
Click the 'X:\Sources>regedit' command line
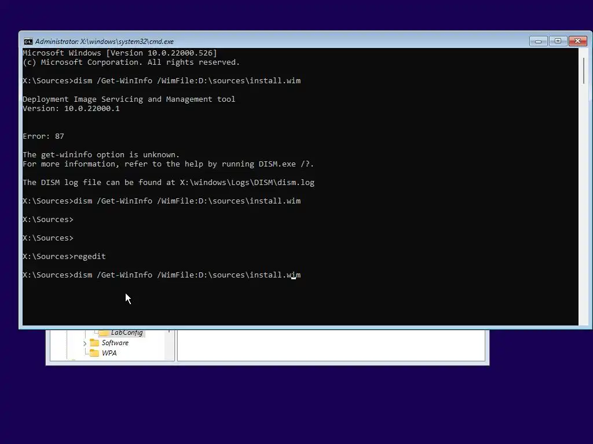(x=64, y=256)
